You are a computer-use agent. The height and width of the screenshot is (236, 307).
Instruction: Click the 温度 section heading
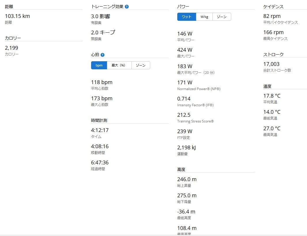(267, 86)
